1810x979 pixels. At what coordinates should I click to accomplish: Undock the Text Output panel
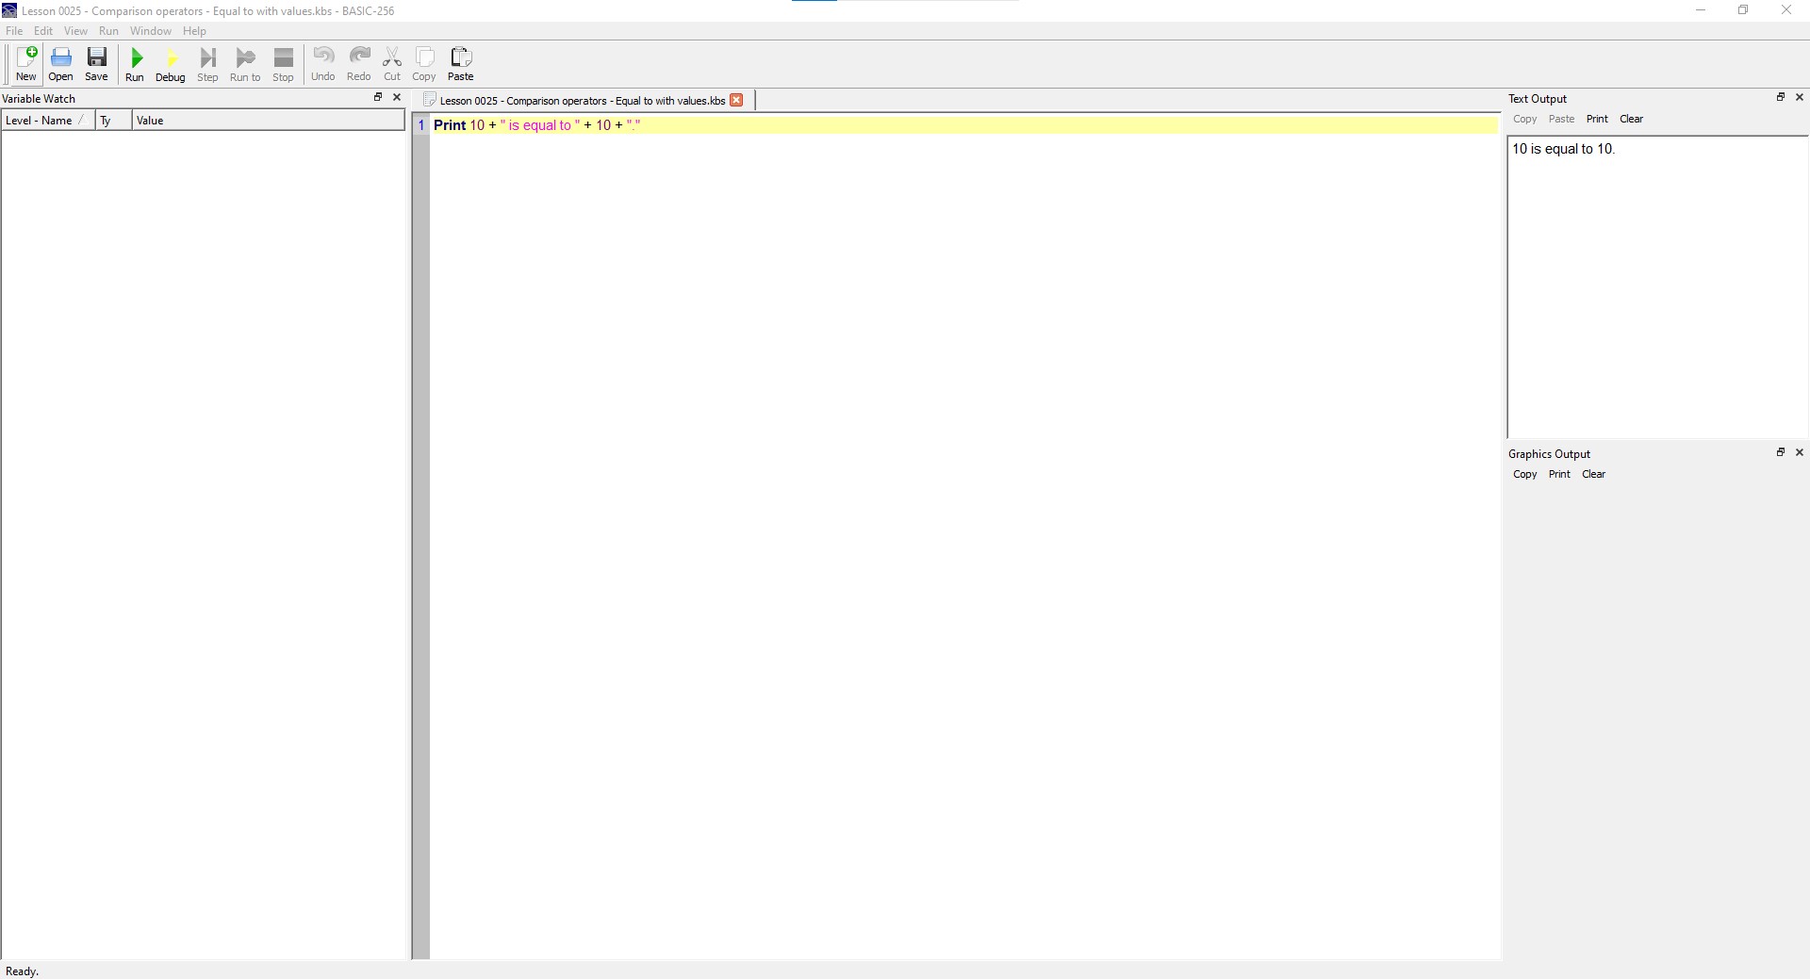coord(1781,97)
